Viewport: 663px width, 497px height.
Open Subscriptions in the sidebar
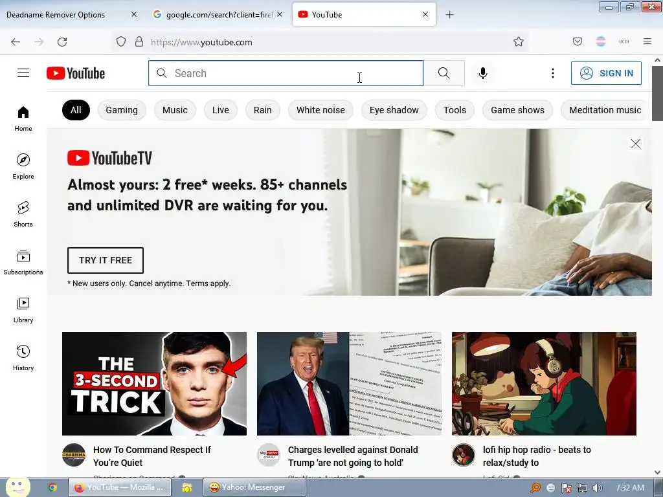(23, 262)
